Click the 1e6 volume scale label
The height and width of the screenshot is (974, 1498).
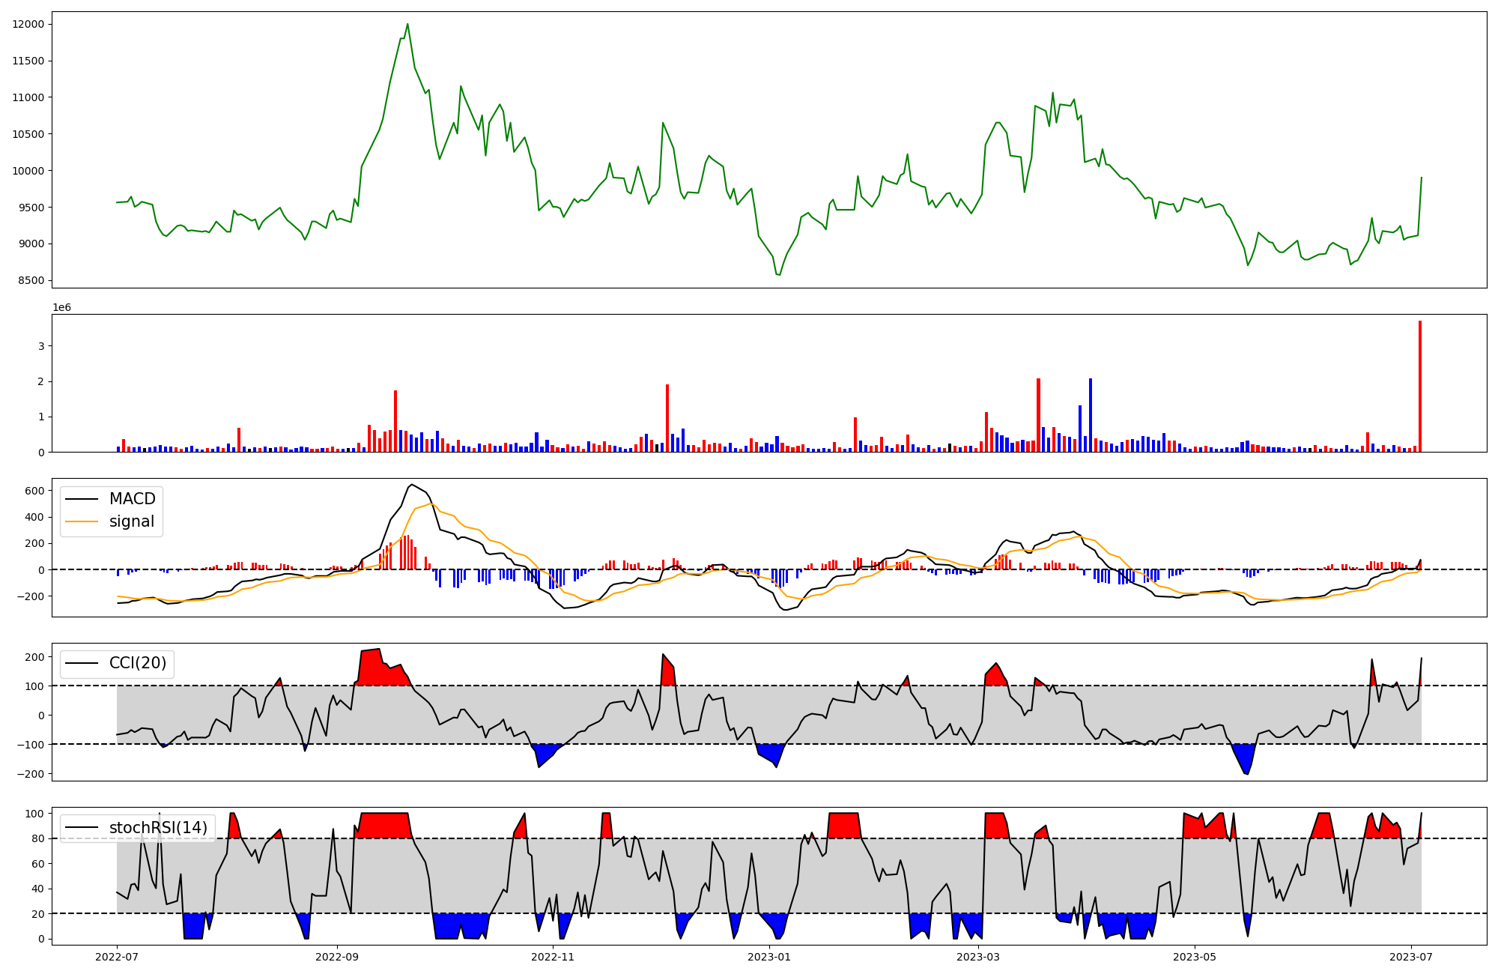click(x=61, y=307)
